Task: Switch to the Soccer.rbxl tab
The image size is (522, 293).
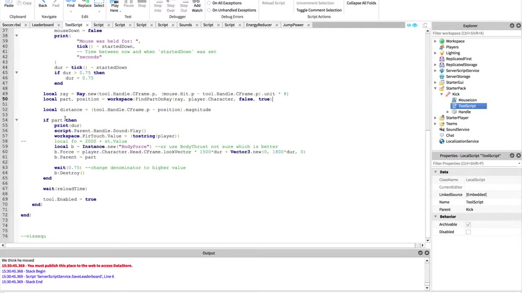Action: (11, 25)
